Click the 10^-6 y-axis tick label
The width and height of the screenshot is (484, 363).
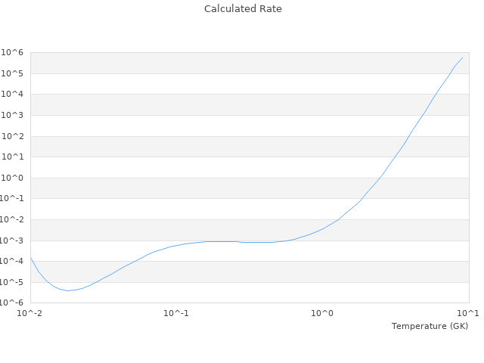pyautogui.click(x=13, y=302)
